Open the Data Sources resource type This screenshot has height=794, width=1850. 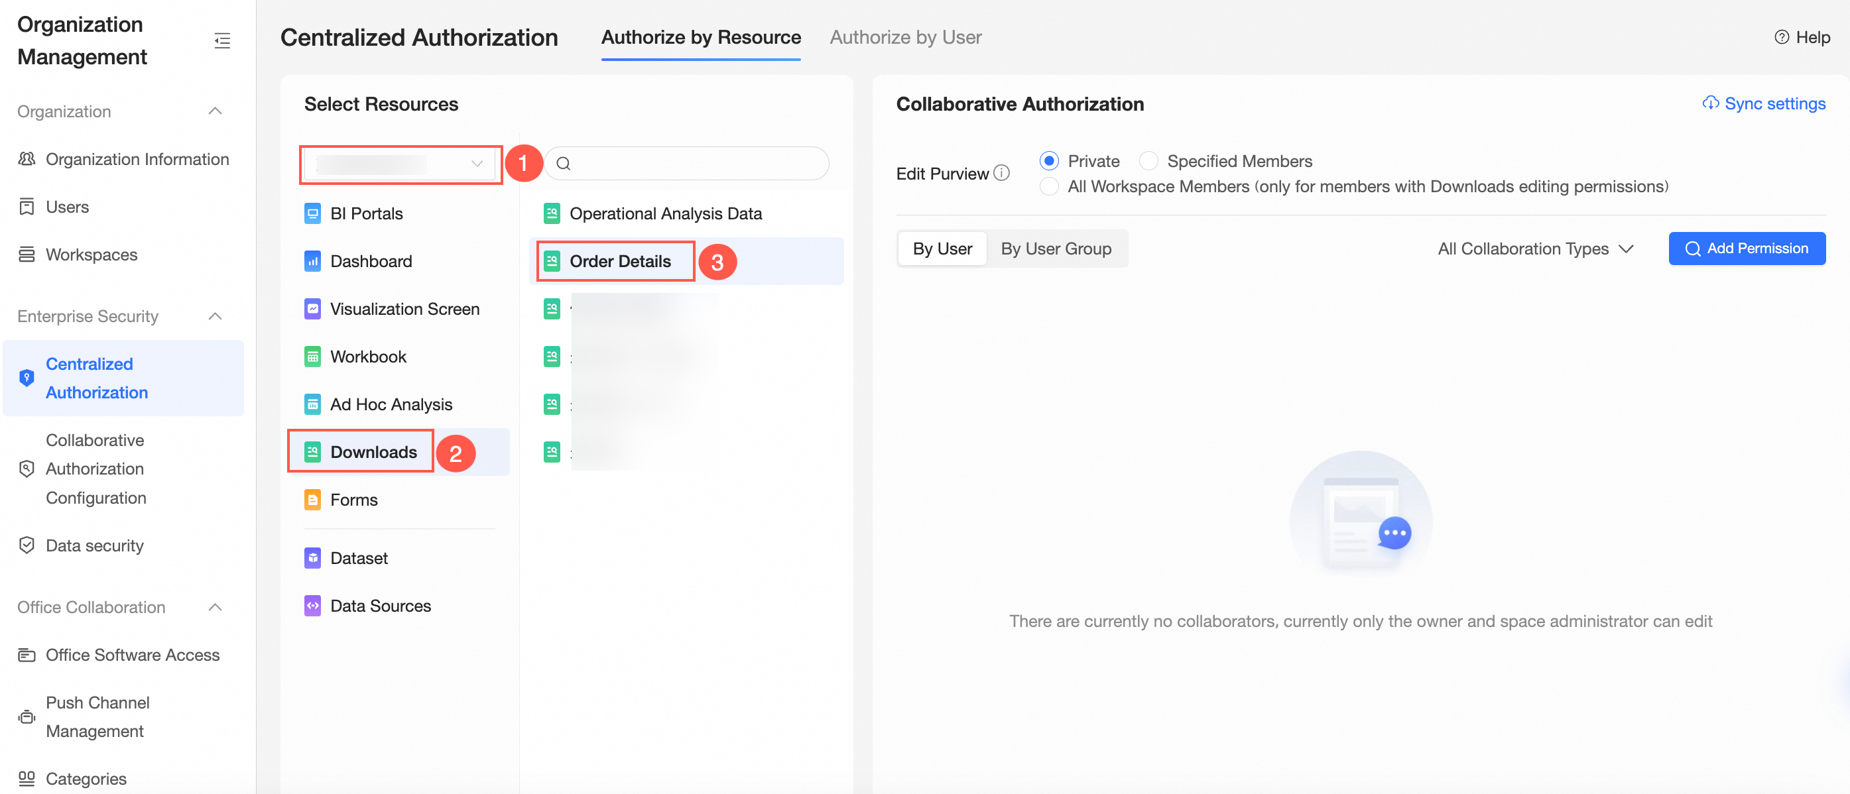(380, 606)
